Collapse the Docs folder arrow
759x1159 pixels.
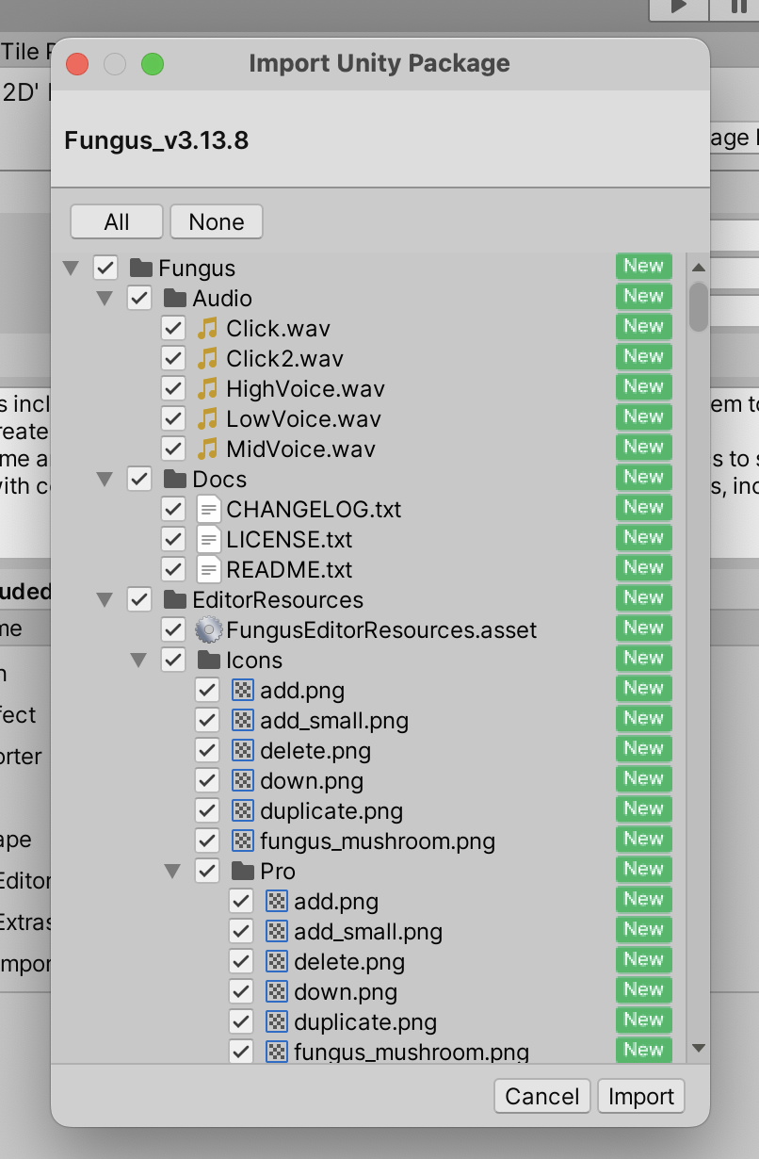click(105, 480)
